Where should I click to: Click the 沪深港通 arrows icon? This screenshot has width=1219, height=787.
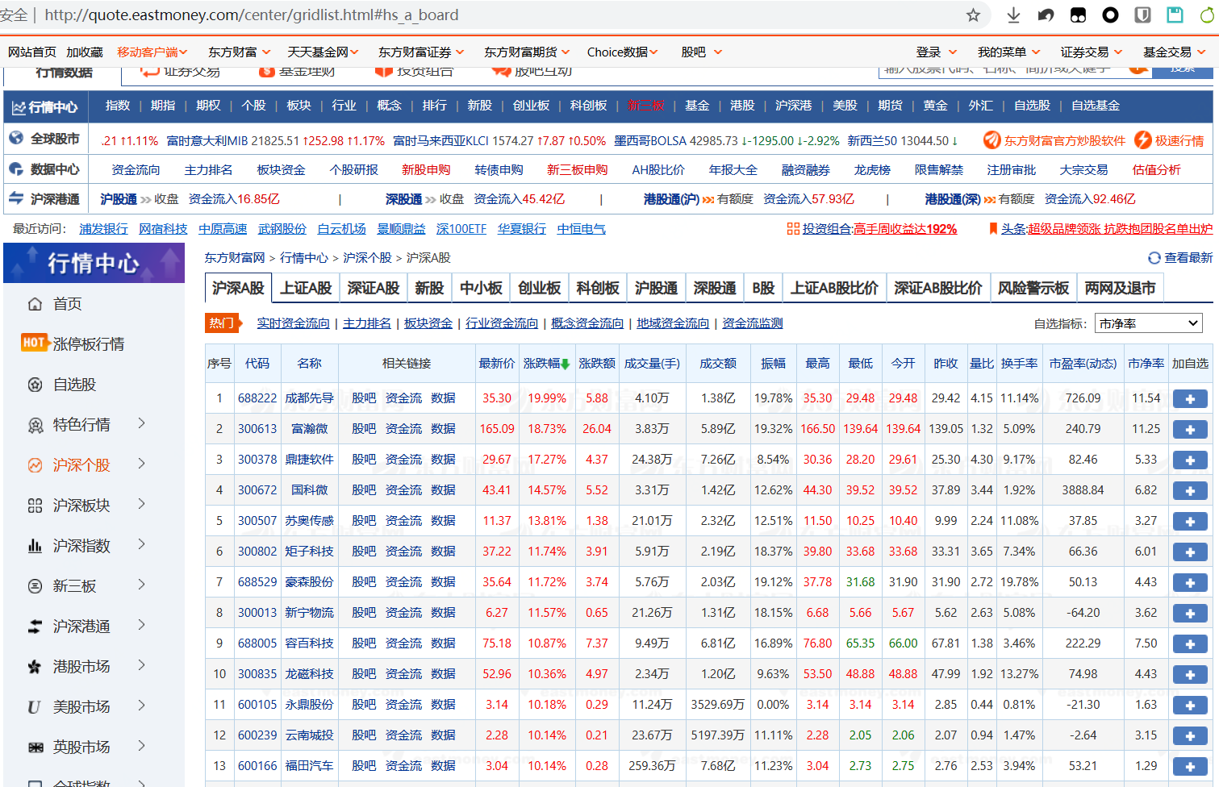click(x=35, y=627)
